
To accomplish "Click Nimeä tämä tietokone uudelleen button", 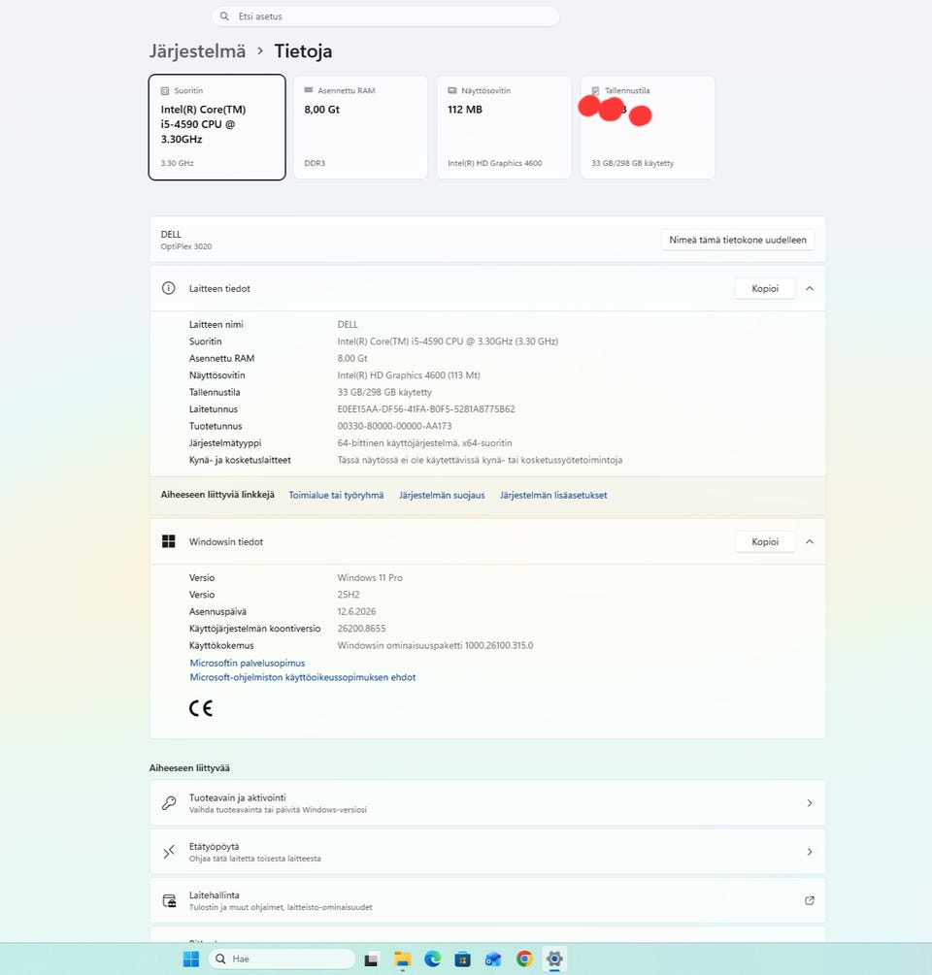I will [738, 240].
